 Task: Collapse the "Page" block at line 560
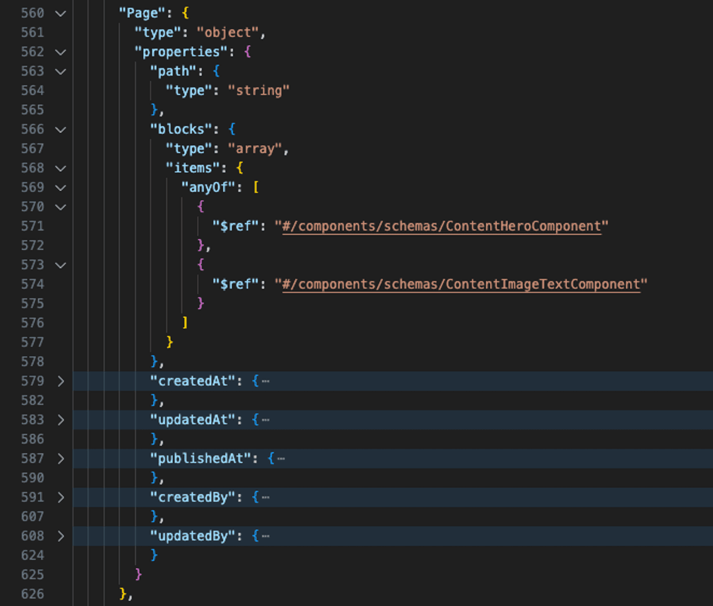pyautogui.click(x=60, y=13)
